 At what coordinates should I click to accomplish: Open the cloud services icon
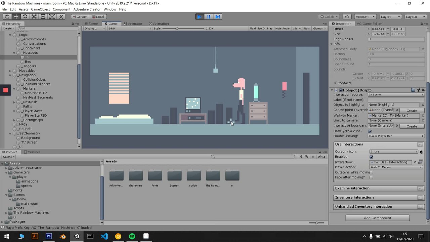[x=347, y=16]
